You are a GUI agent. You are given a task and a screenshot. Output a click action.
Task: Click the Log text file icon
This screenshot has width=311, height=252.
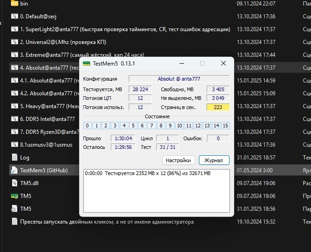[14, 157]
